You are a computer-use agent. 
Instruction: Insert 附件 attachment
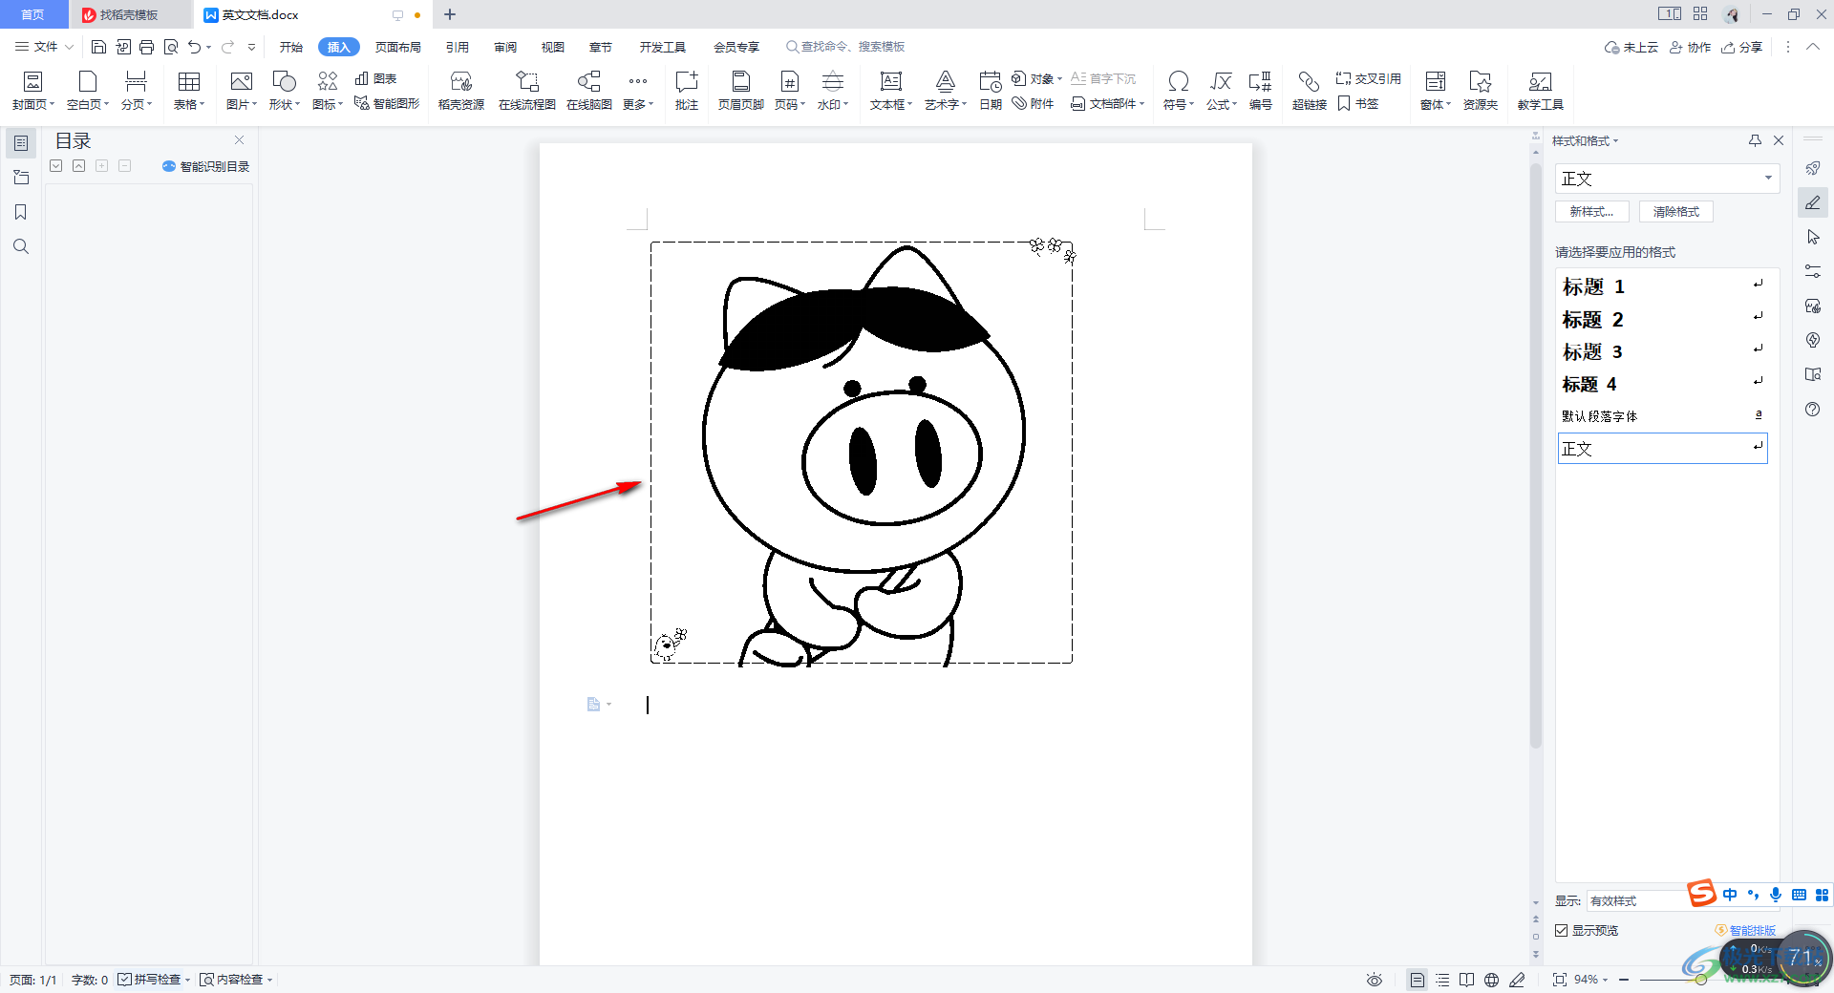[1034, 103]
